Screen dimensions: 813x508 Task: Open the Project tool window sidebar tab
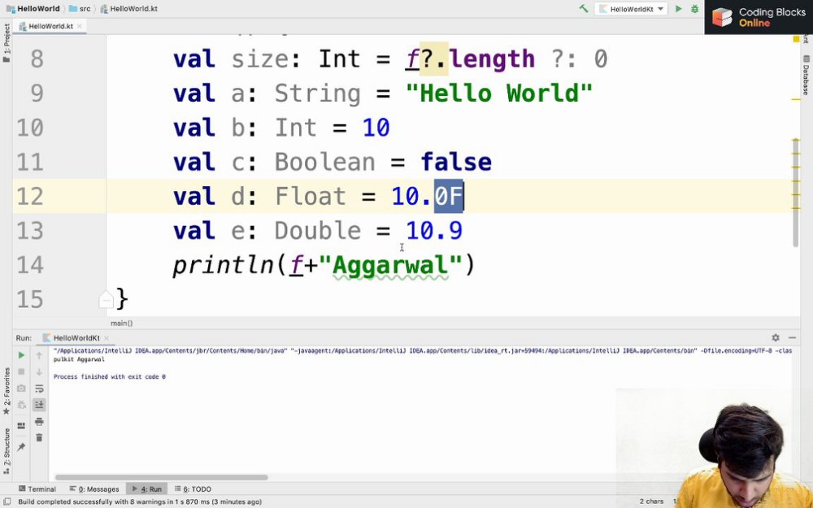(7, 43)
